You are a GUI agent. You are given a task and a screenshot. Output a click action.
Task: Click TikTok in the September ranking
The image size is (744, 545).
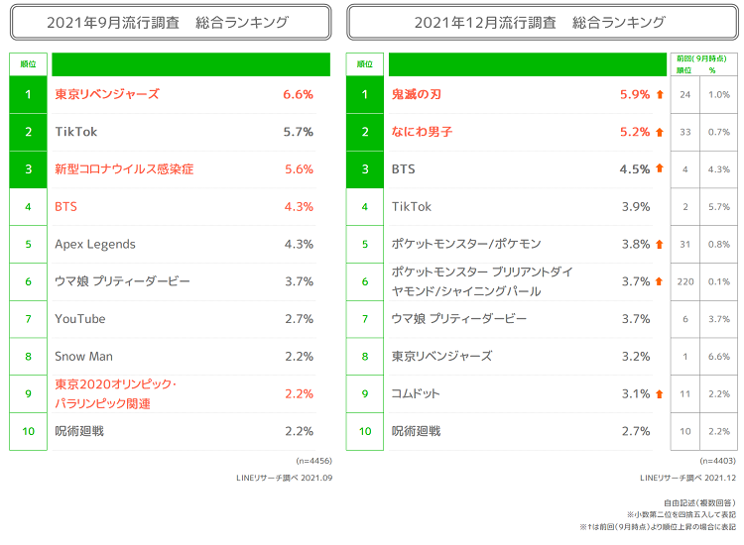click(76, 132)
